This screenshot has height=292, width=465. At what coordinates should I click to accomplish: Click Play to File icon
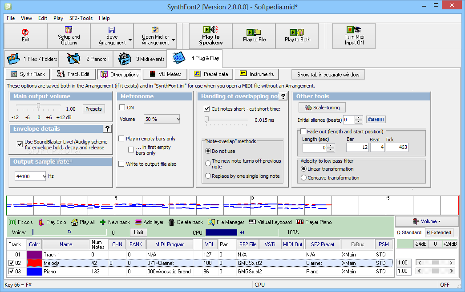pyautogui.click(x=254, y=32)
